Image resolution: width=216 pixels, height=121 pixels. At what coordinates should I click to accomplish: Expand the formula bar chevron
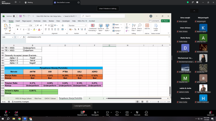169,37
